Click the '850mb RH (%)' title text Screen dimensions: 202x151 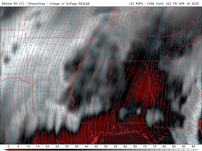click(13, 4)
